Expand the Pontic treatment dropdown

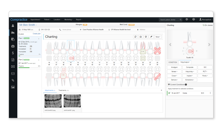pyautogui.click(x=205, y=76)
